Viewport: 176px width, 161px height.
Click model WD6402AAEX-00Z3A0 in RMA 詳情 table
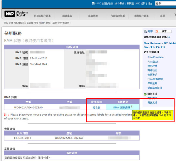tap(28, 107)
